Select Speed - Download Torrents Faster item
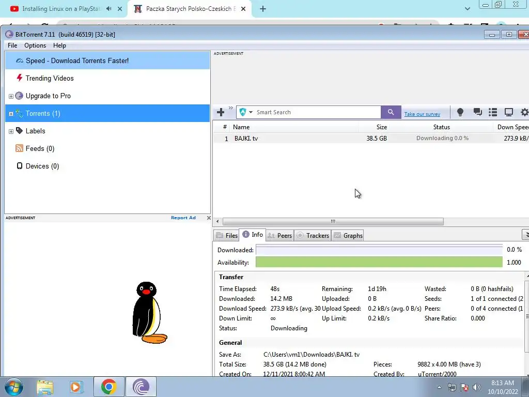Image resolution: width=529 pixels, height=397 pixels. 107,61
